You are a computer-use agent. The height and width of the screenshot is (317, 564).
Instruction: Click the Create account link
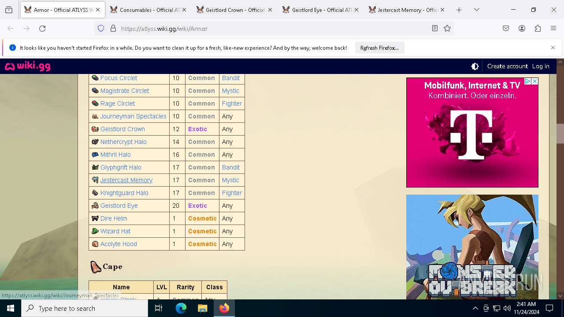507,66
